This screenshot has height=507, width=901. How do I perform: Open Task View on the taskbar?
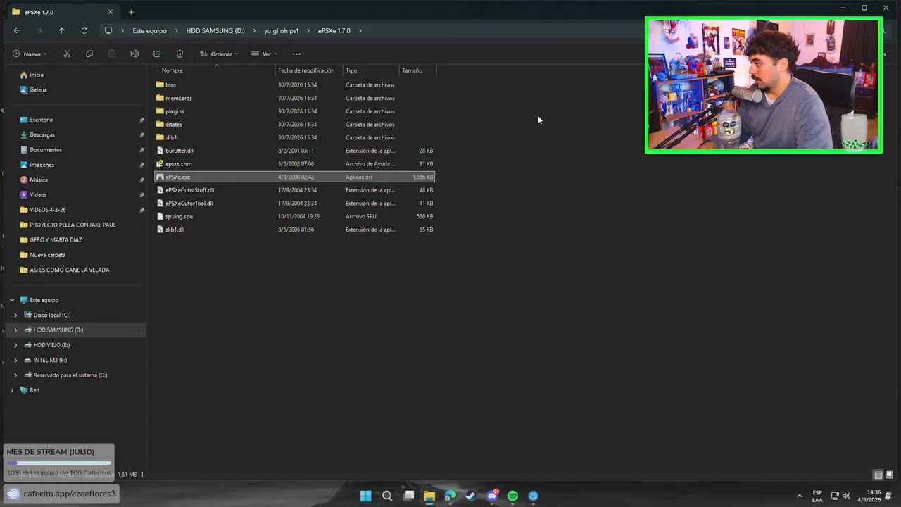pos(408,496)
